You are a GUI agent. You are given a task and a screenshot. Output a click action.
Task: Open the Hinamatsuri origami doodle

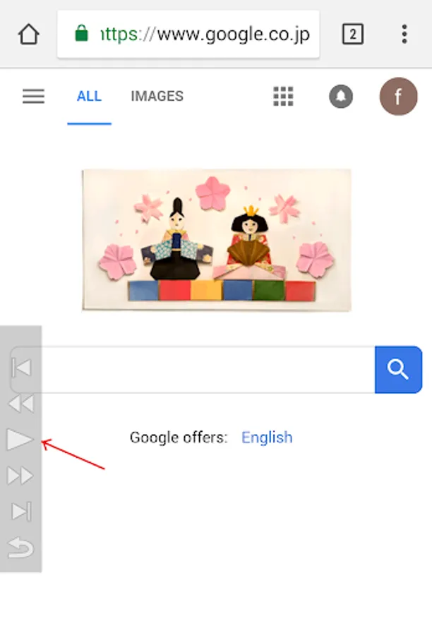(x=217, y=240)
